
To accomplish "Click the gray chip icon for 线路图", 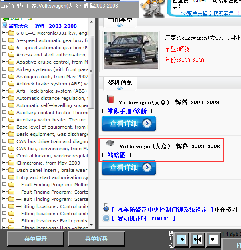I will tap(110, 143).
